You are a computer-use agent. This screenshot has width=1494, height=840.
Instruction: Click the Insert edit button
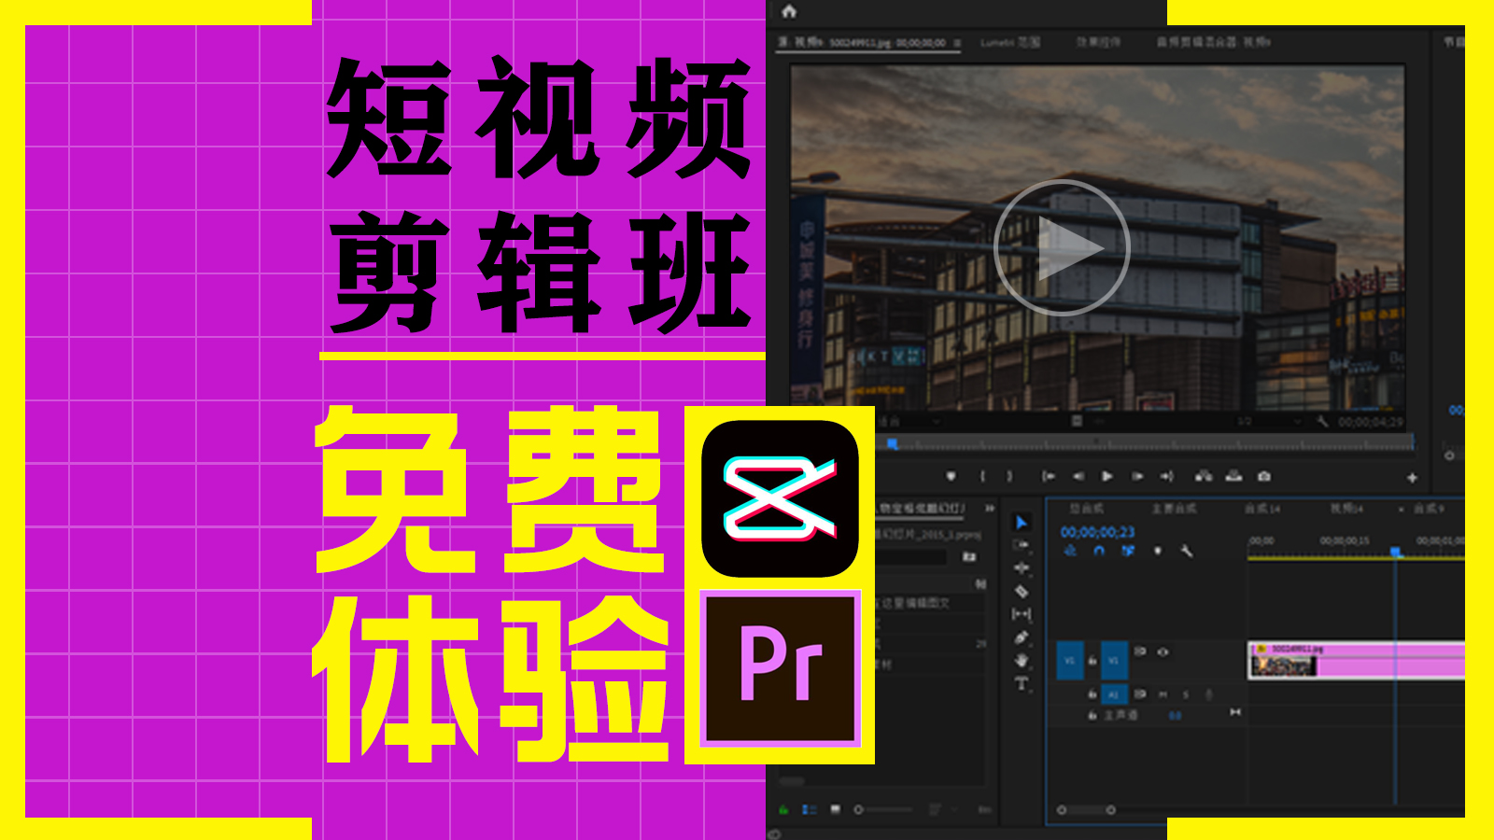pos(1205,476)
